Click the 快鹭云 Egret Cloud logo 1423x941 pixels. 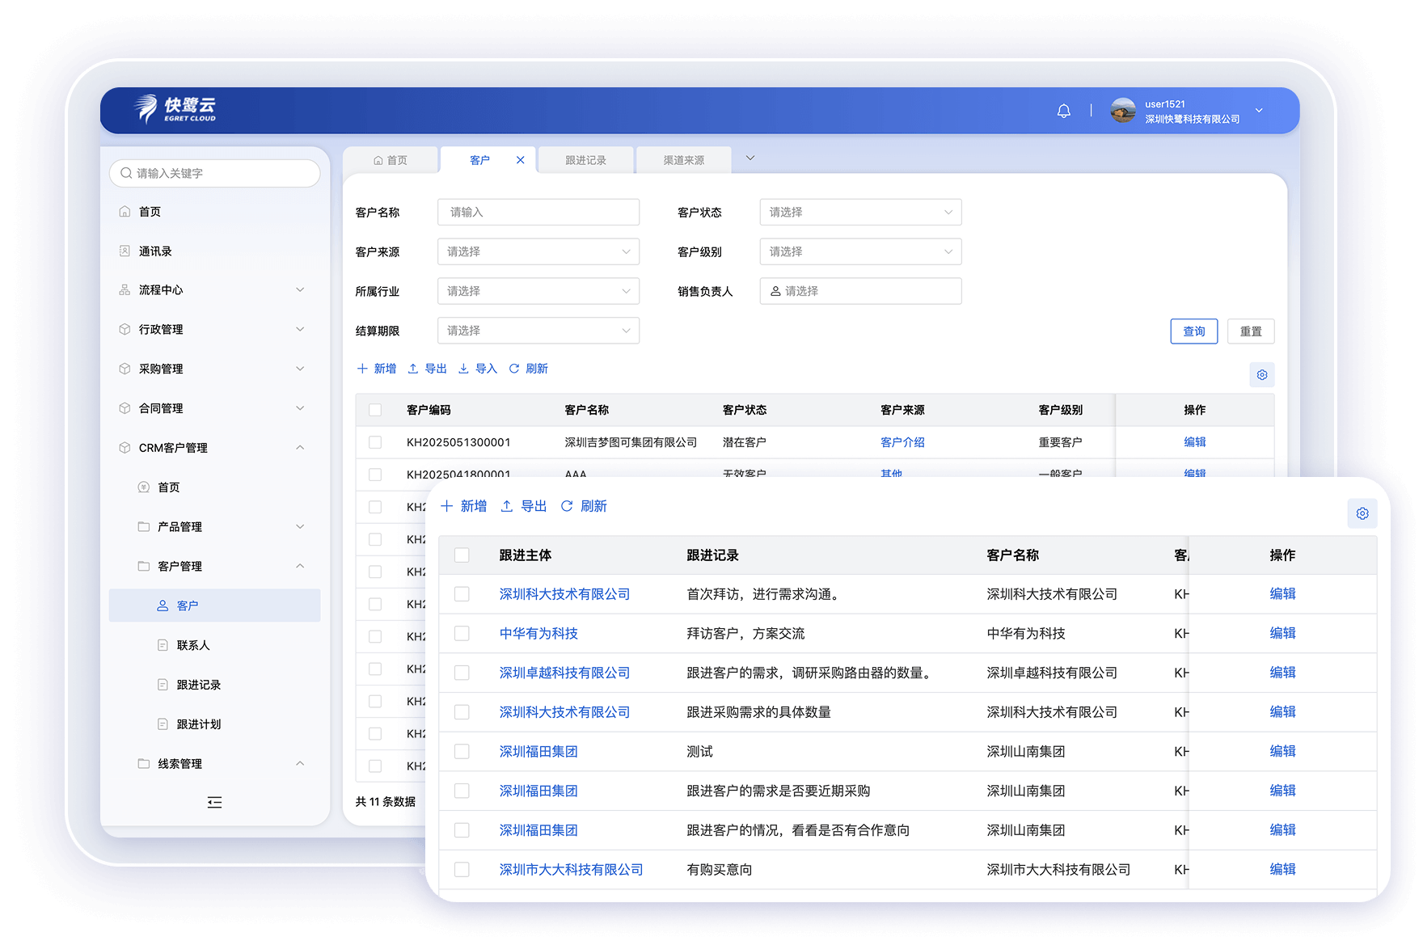pos(172,109)
